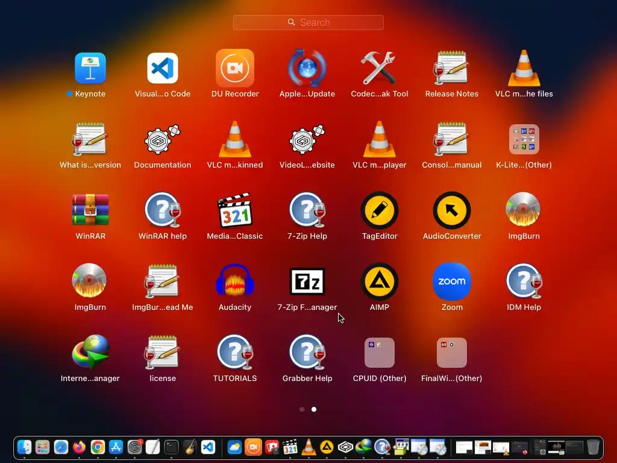The height and width of the screenshot is (463, 617).
Task: Open the K-Lite...(Other) folder
Action: pyautogui.click(x=524, y=139)
